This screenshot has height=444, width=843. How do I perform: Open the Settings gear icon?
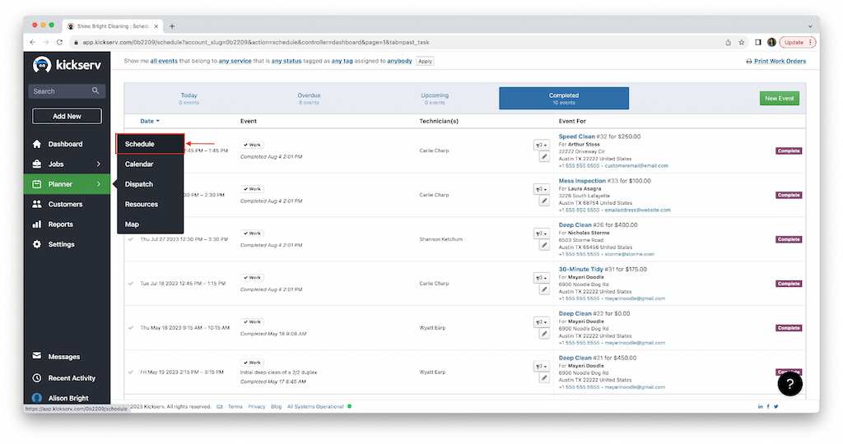pos(36,244)
